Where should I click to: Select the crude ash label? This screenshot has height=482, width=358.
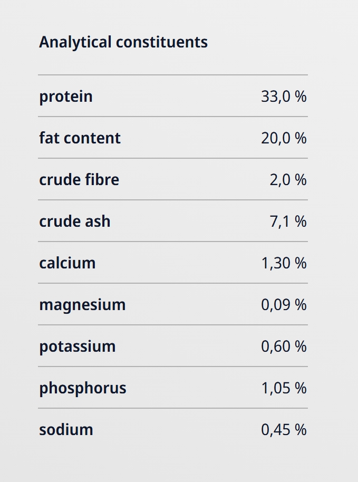[x=75, y=221]
